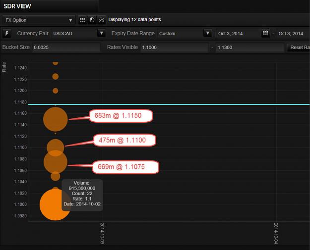310x250 pixels.
Task: Click the end date Oct 3, 2014 field
Action: click(x=293, y=33)
